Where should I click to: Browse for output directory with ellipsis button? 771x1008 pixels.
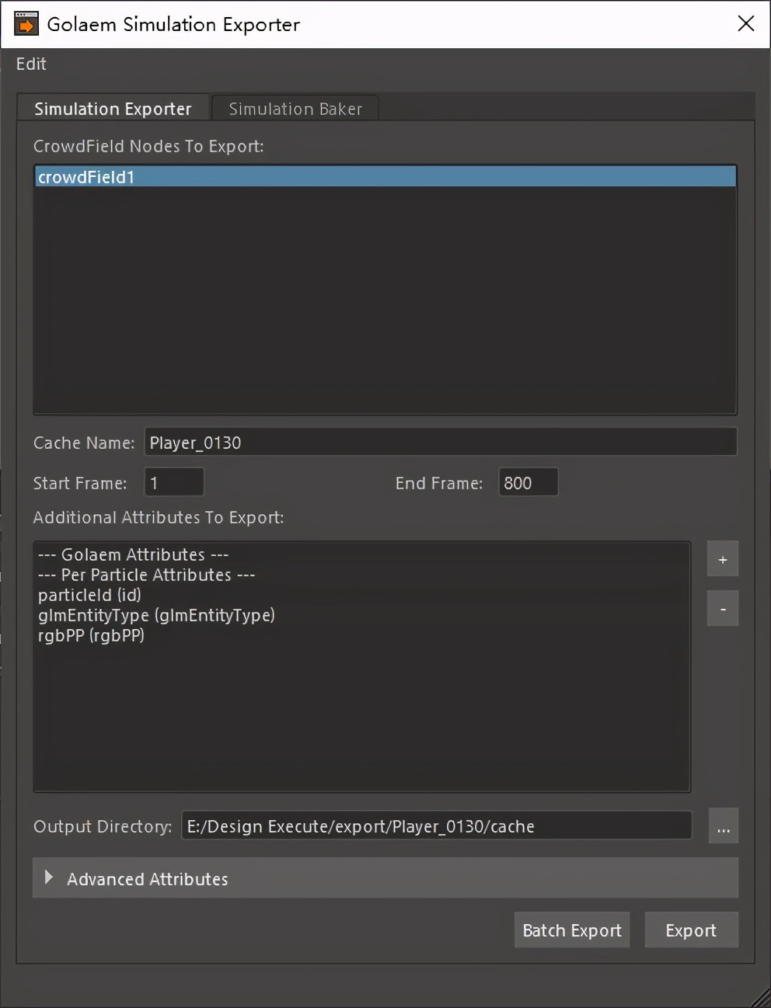[x=723, y=827]
